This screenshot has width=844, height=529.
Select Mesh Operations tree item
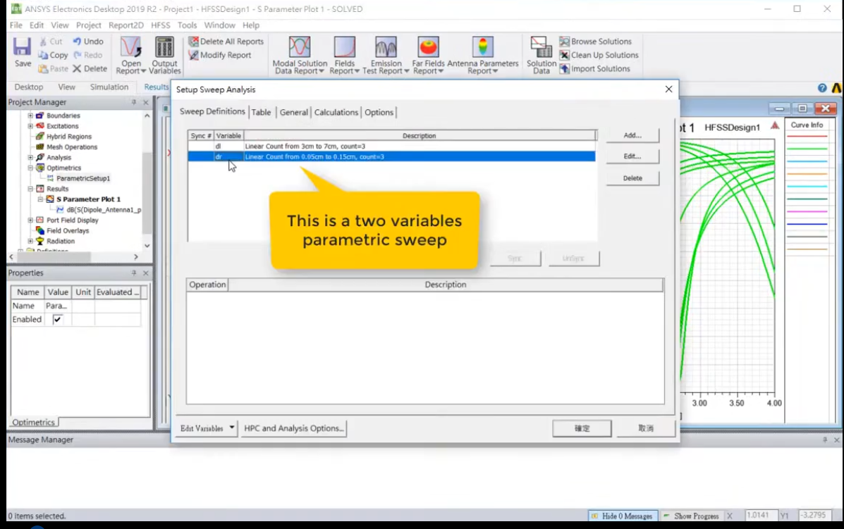click(x=72, y=147)
